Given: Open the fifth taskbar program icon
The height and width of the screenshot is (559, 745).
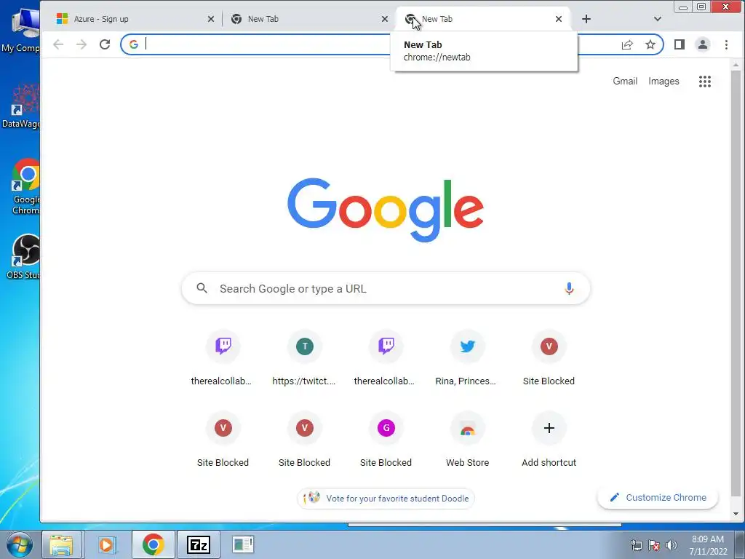Looking at the screenshot, I should click(x=243, y=544).
